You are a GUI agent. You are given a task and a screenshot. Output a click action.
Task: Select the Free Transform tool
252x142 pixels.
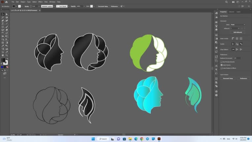tap(7, 36)
